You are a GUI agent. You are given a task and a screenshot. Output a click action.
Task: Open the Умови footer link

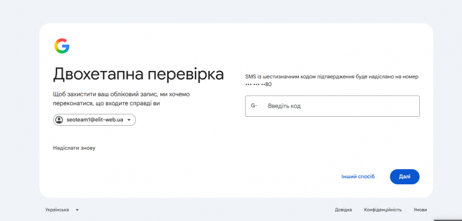coord(420,210)
